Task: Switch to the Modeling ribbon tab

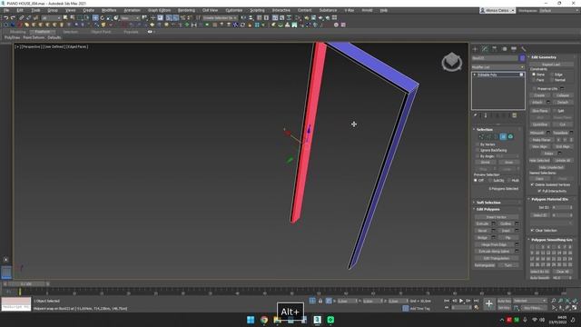Action: pyautogui.click(x=17, y=33)
